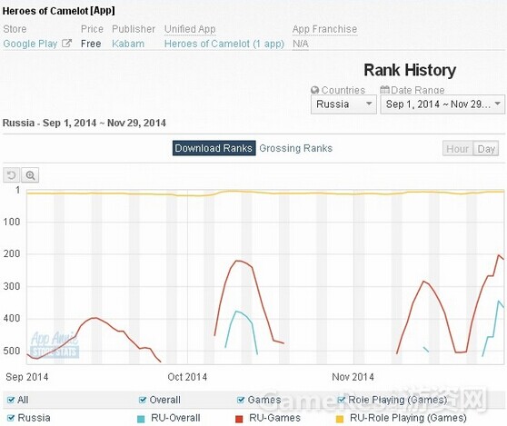Select the Day granularity button

486,149
